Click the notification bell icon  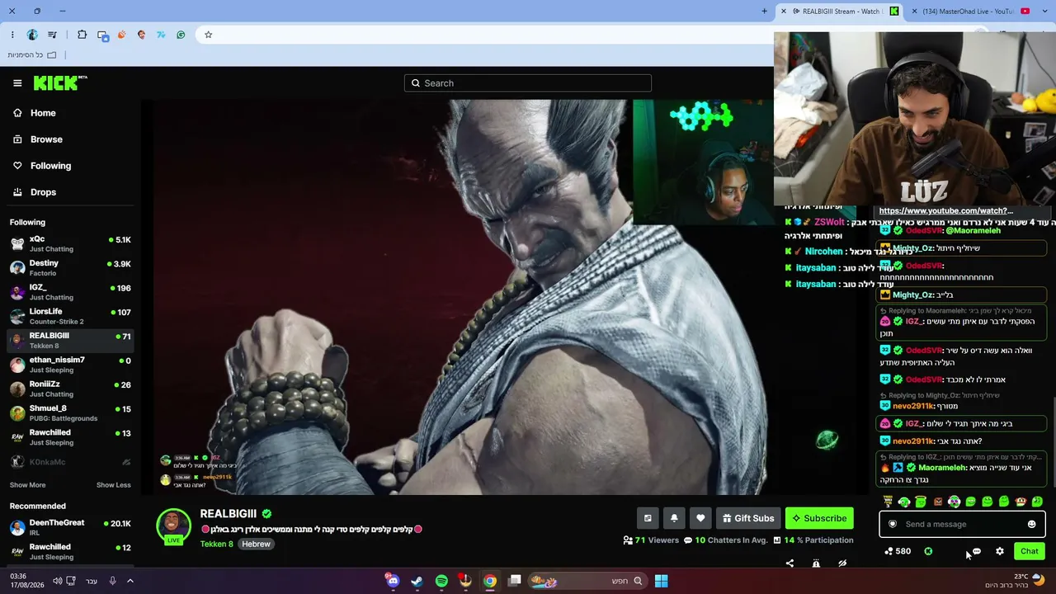674,518
